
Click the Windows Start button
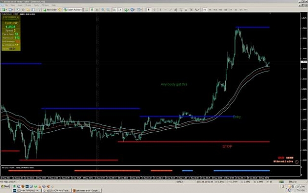(x=5, y=186)
